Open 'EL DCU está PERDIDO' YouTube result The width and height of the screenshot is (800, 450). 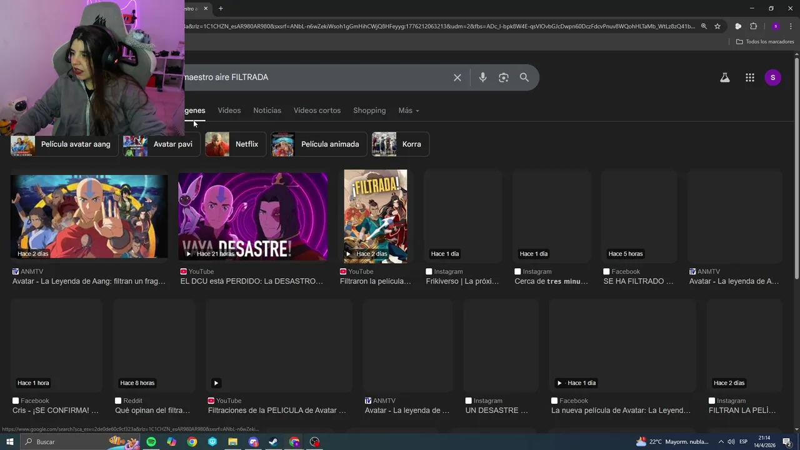252,281
